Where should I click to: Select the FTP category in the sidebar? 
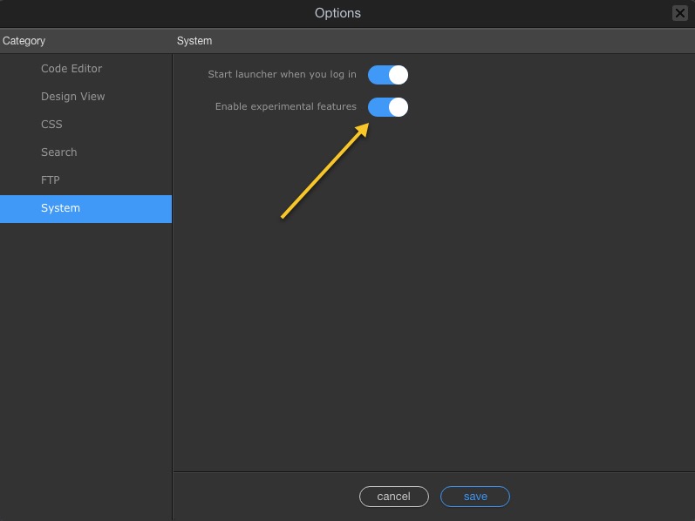coord(50,180)
